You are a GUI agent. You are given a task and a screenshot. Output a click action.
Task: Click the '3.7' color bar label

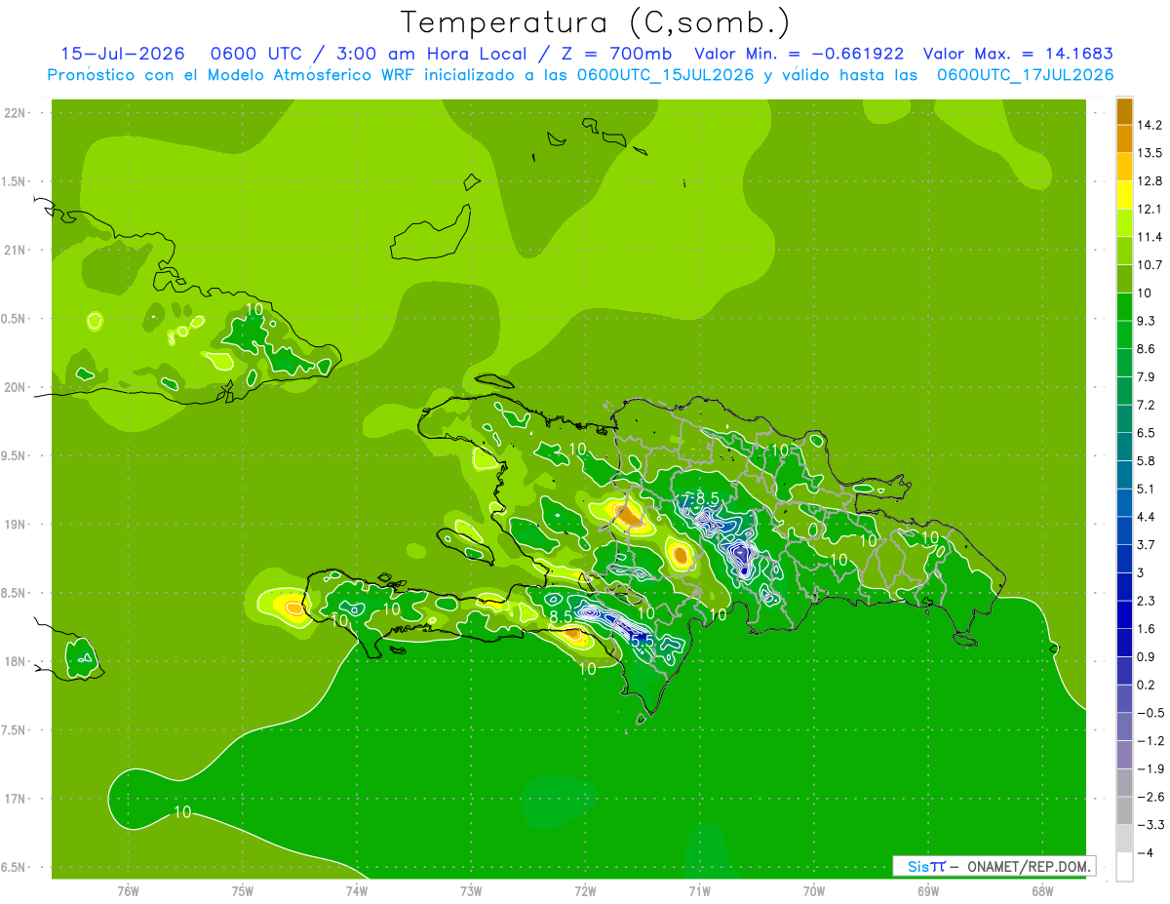[1148, 544]
